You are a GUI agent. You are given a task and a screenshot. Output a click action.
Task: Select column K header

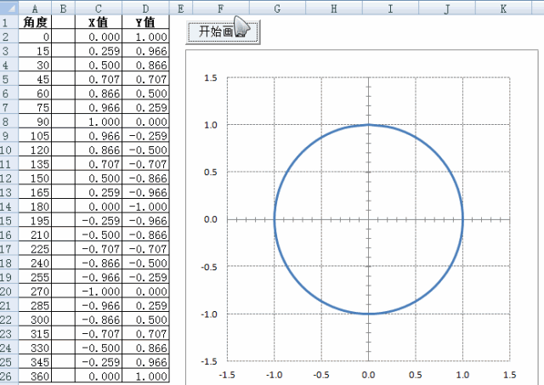[503, 8]
